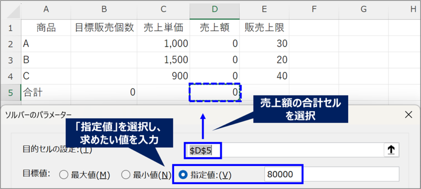Click the range selector arrow icon
The width and height of the screenshot is (421, 189).
pos(391,150)
